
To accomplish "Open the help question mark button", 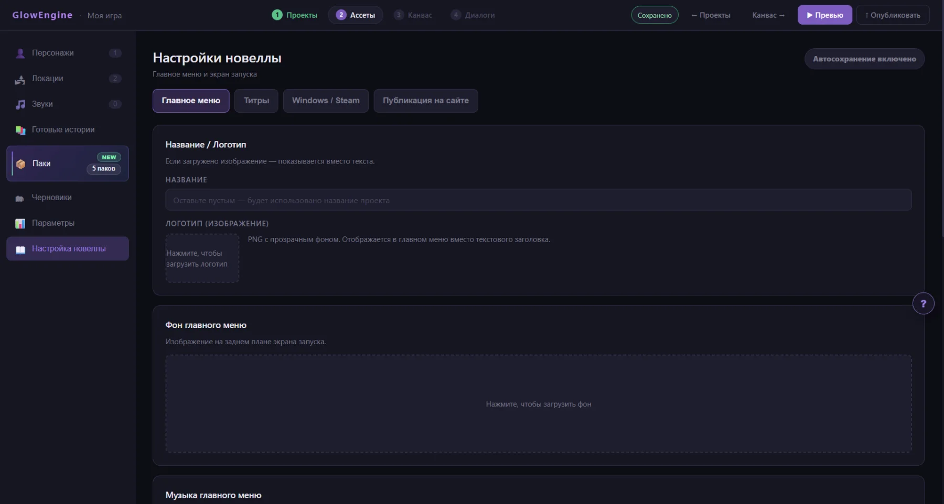I will (924, 303).
